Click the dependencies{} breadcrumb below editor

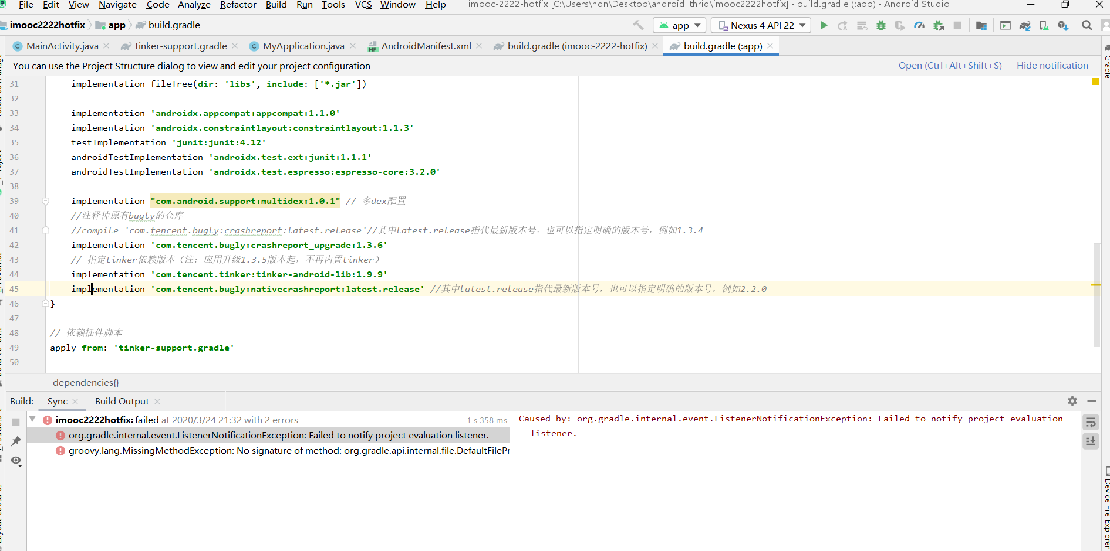point(86,383)
